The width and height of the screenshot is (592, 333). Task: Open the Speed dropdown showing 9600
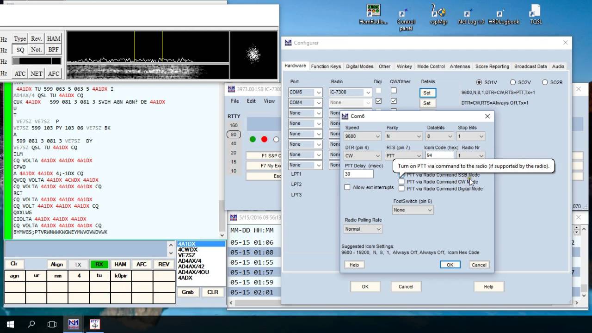pyautogui.click(x=363, y=136)
